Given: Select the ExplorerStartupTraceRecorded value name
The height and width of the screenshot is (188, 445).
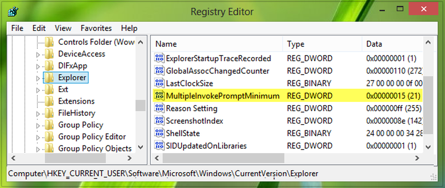Looking at the screenshot, I should pyautogui.click(x=218, y=59).
